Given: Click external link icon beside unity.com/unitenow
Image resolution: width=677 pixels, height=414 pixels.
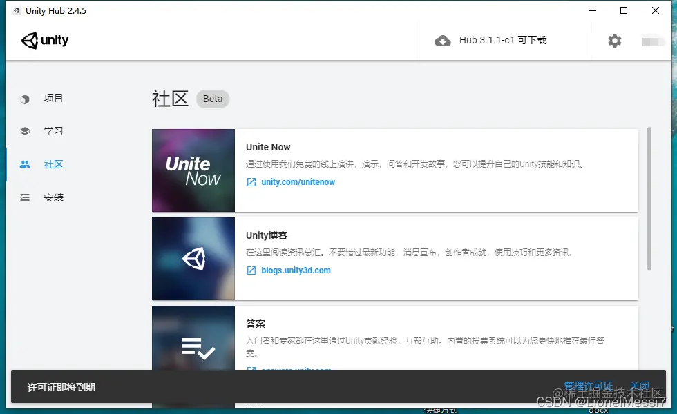Looking at the screenshot, I should [x=251, y=182].
